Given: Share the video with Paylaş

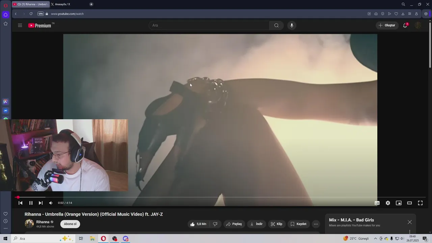Looking at the screenshot, I should (x=234, y=224).
